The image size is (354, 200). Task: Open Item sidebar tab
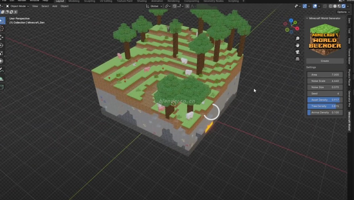pos(349,21)
